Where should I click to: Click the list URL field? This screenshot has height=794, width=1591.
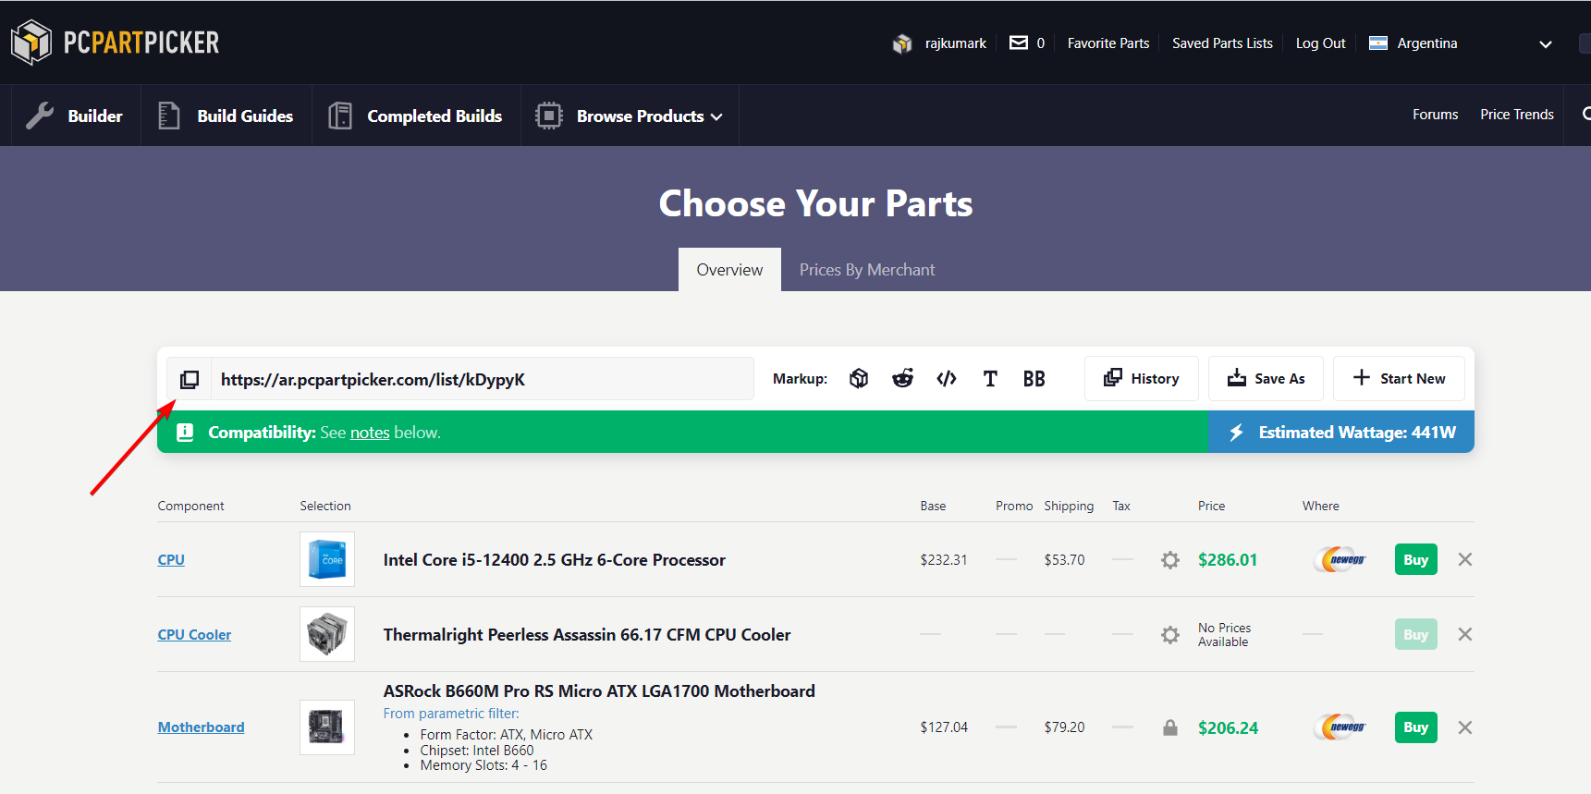(483, 379)
